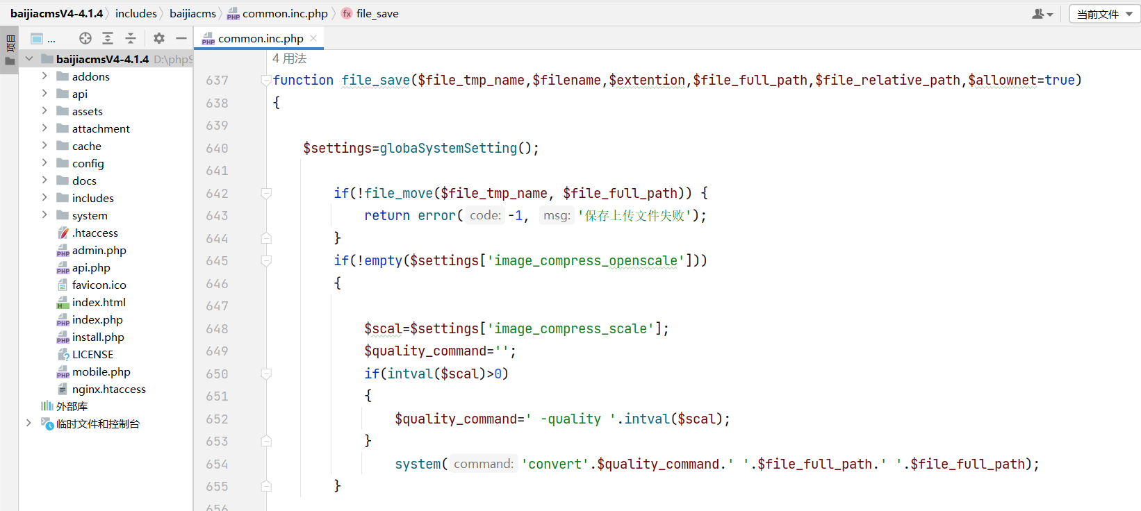Click the fx icon in the file_save breadcrumb

pyautogui.click(x=347, y=13)
